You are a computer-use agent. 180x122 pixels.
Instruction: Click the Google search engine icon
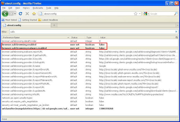[x=145, y=14]
